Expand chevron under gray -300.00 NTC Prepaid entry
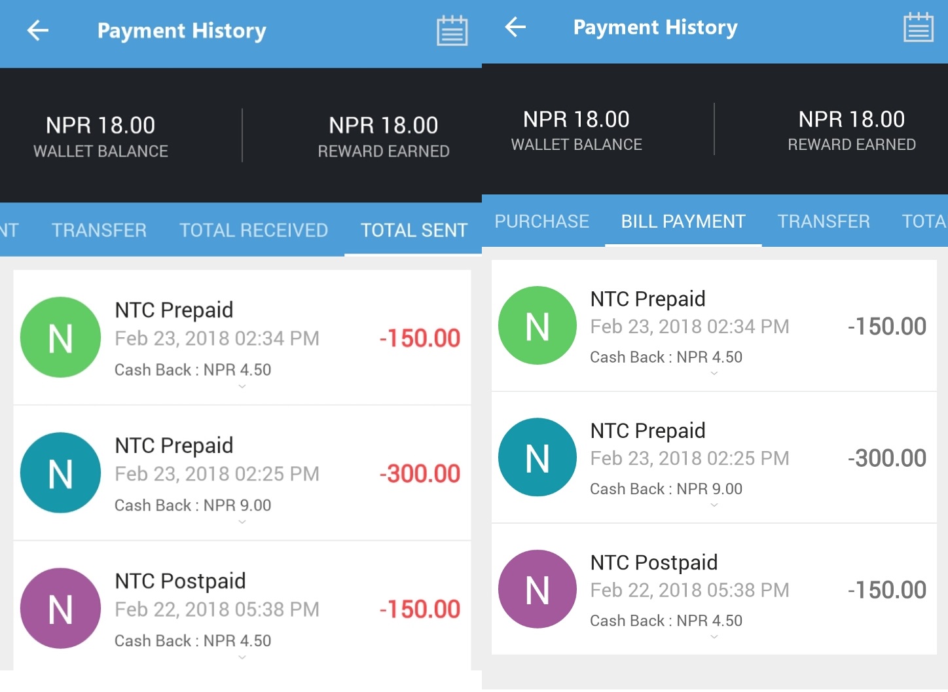 [x=714, y=505]
